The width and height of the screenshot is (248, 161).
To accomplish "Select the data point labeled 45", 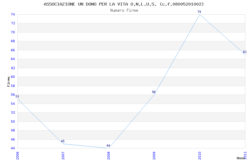I will click(x=63, y=141).
